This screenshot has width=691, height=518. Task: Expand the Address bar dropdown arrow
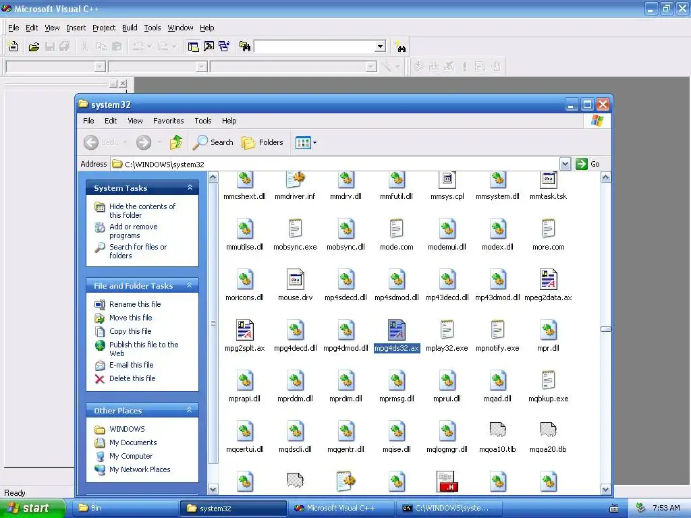click(565, 165)
